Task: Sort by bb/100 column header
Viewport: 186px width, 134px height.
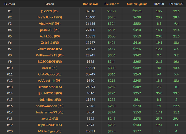Action: click(x=159, y=4)
